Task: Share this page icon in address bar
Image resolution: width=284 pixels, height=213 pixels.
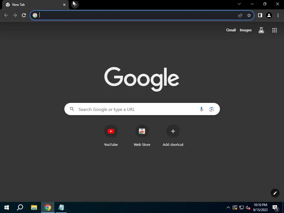Action: [240, 15]
